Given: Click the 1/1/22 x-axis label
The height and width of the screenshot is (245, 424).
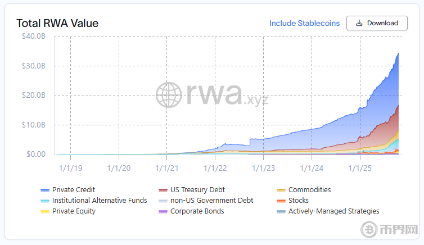Looking at the screenshot, I should click(x=215, y=167).
